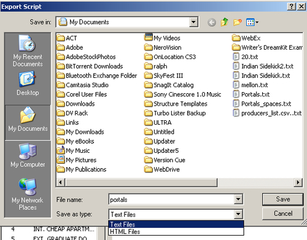The image size is (307, 240).
Task: Select the SkyFest III folder
Action: coord(164,75)
